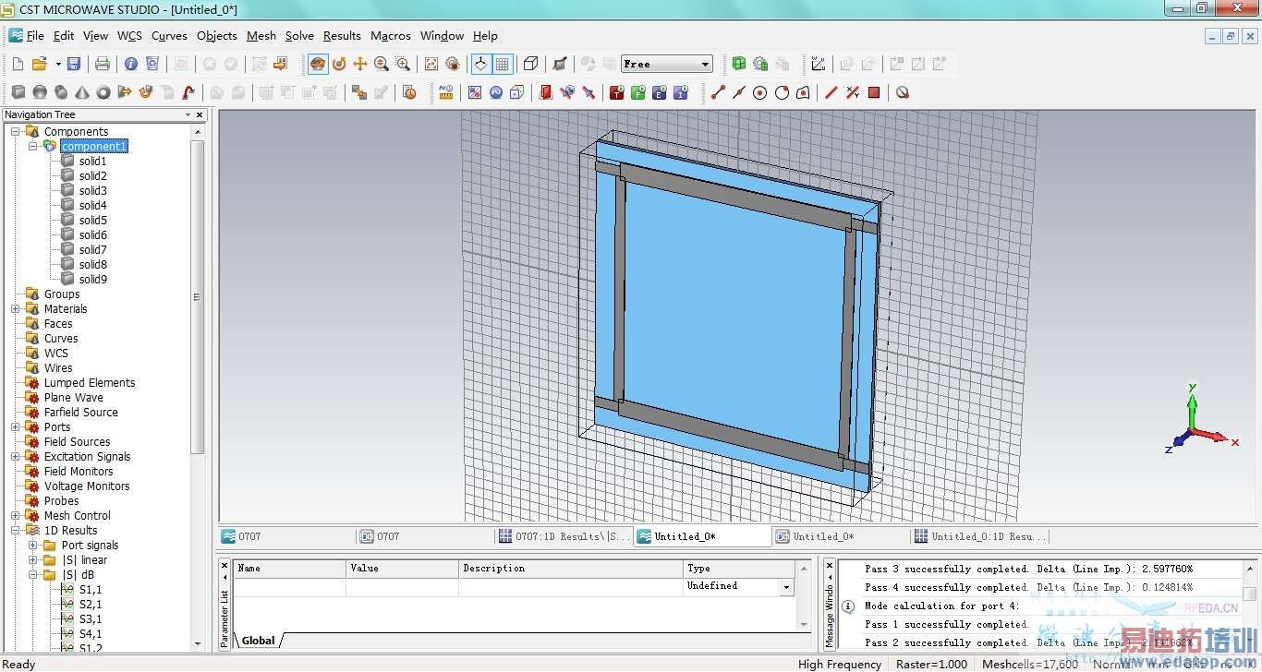
Task: Toggle the wireframe view cube icon
Action: pyautogui.click(x=531, y=64)
